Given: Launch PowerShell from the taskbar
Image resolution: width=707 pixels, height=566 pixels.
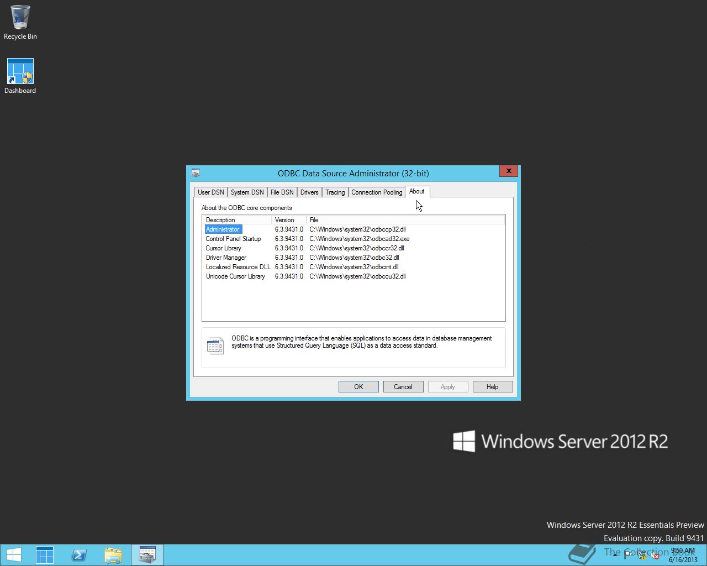Looking at the screenshot, I should tap(79, 555).
